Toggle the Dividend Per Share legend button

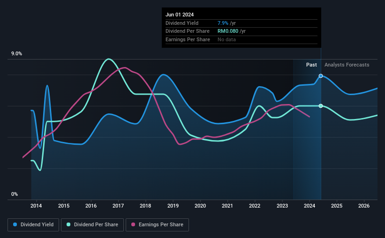(x=92, y=225)
